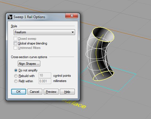
Task: Select the top yellow cross-section circle
Action: [x=103, y=34]
